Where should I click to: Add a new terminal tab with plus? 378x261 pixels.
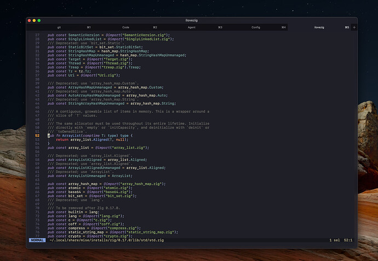pyautogui.click(x=354, y=27)
